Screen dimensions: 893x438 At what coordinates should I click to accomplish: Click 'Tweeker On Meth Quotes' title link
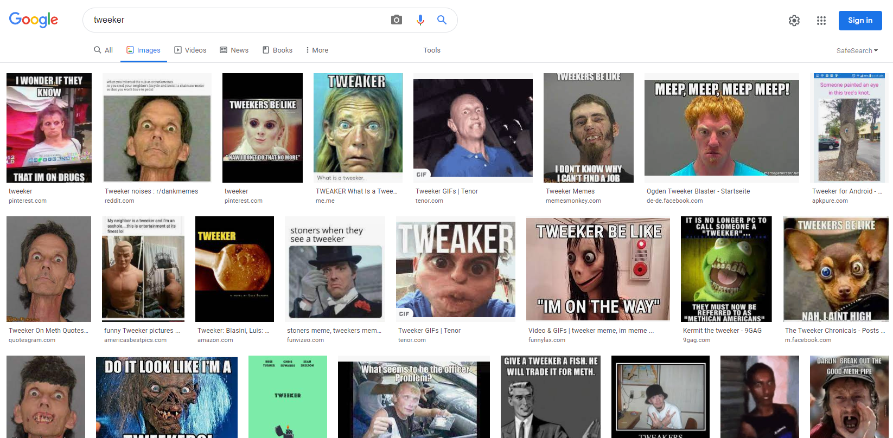click(x=48, y=331)
